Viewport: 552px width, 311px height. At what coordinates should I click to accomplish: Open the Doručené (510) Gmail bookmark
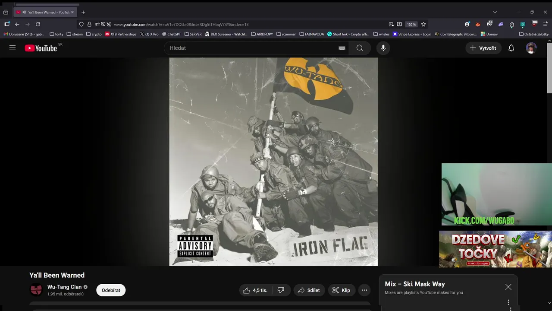(x=24, y=34)
